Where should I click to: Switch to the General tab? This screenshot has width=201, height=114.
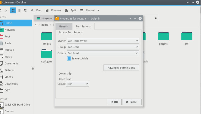pos(64,26)
